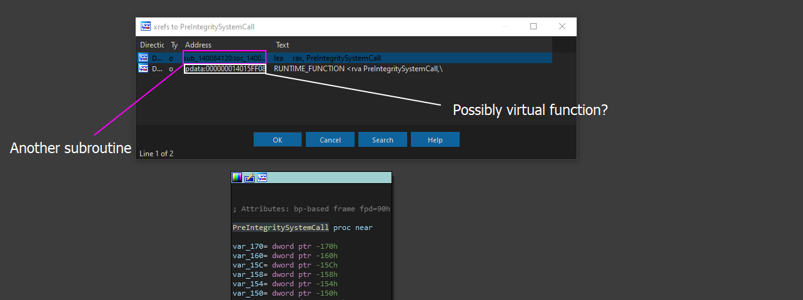Select the pdata:000000014015FF08 address entry

click(225, 69)
